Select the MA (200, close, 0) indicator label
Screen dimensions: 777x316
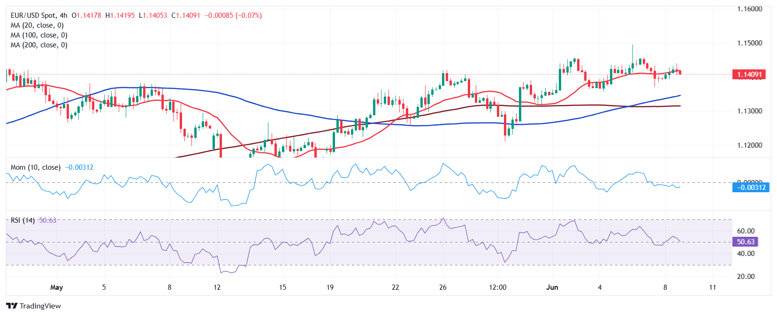click(x=39, y=45)
